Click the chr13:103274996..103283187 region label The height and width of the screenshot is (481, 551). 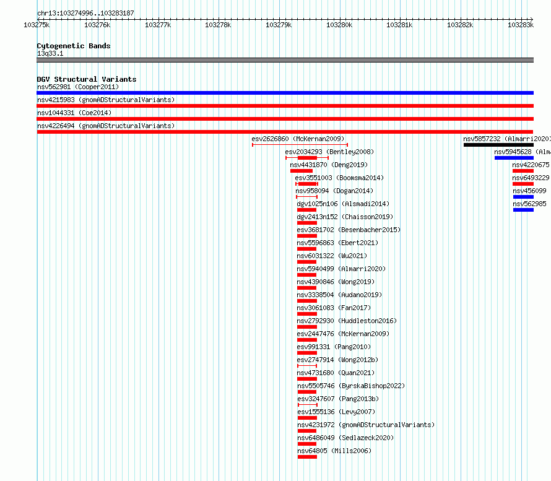coord(85,13)
